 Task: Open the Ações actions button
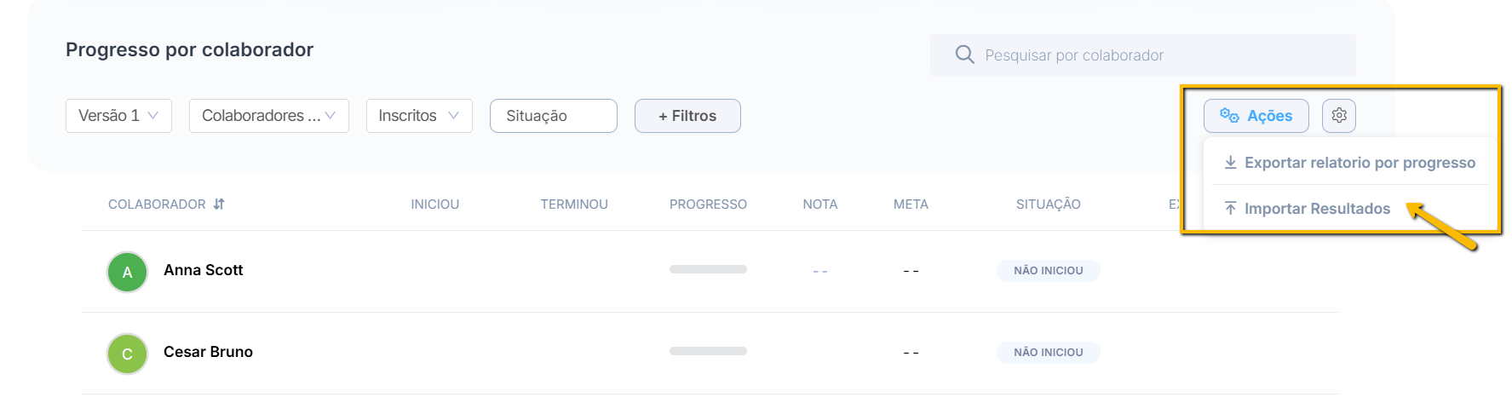(1256, 115)
